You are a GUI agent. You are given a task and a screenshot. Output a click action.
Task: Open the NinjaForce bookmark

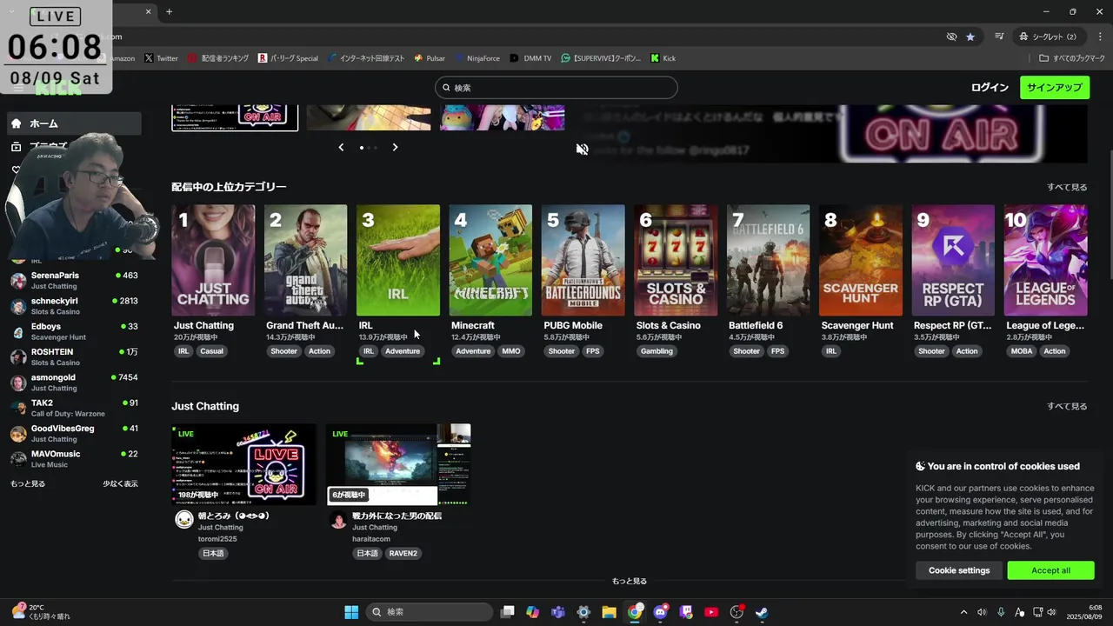(477, 58)
